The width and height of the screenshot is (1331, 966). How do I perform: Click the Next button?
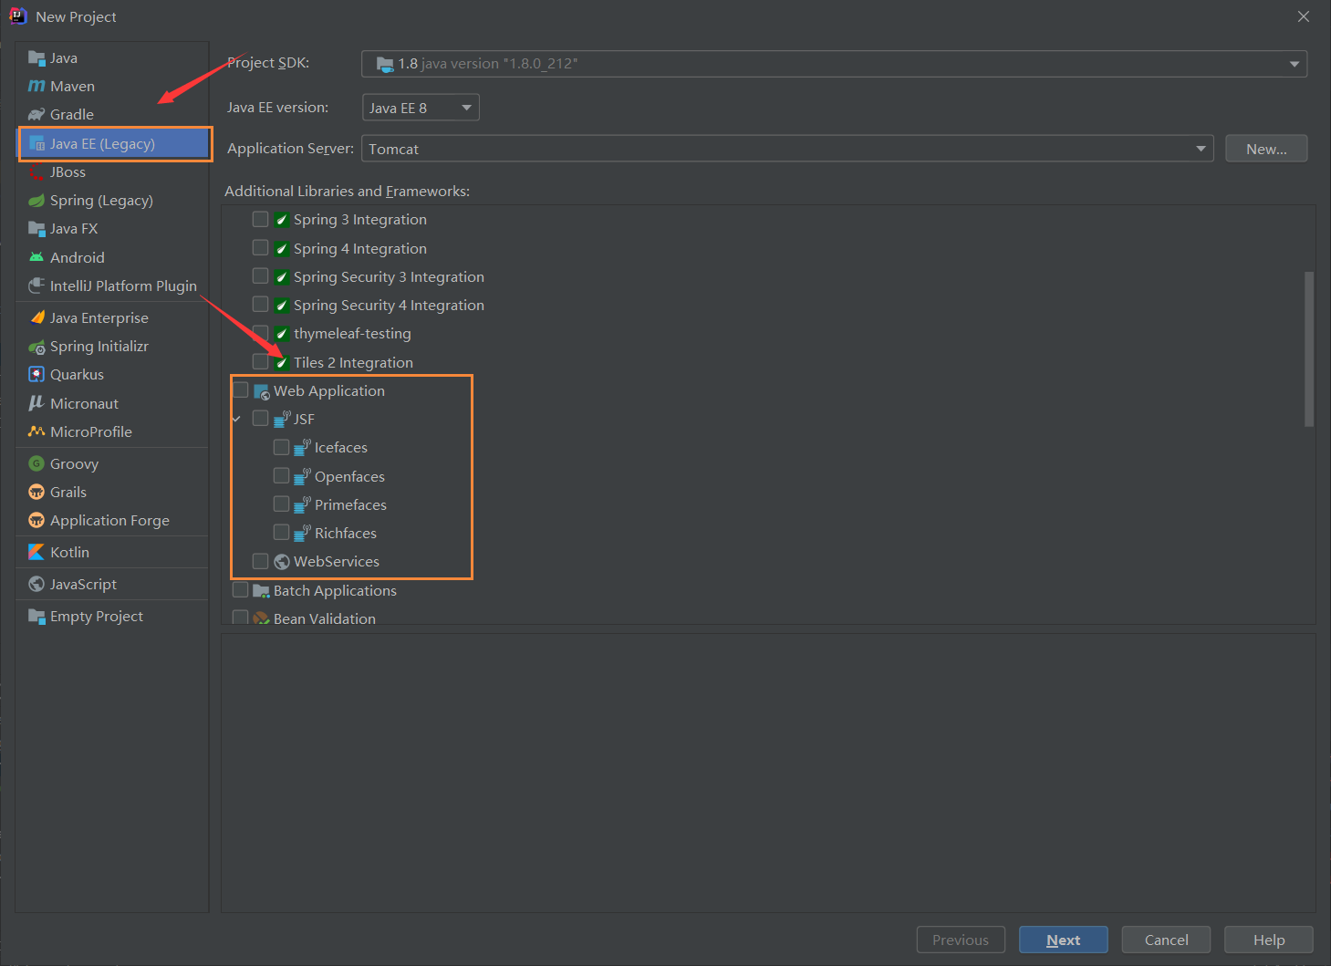coord(1064,940)
